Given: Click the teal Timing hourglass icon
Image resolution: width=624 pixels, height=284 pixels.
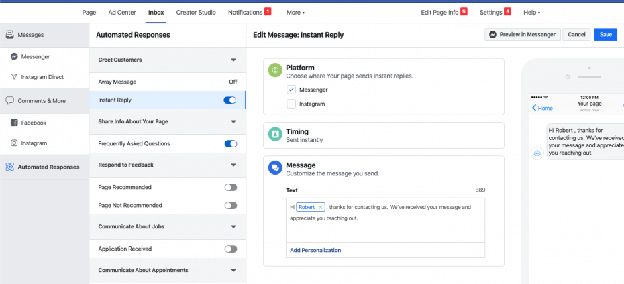Looking at the screenshot, I should click(x=275, y=134).
